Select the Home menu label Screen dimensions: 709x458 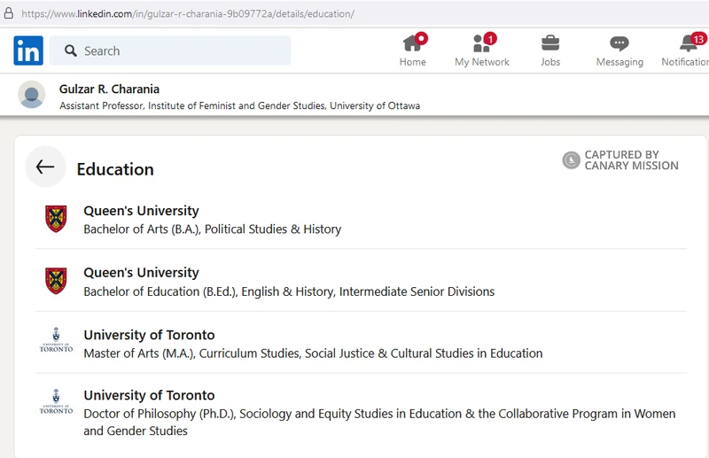click(412, 62)
